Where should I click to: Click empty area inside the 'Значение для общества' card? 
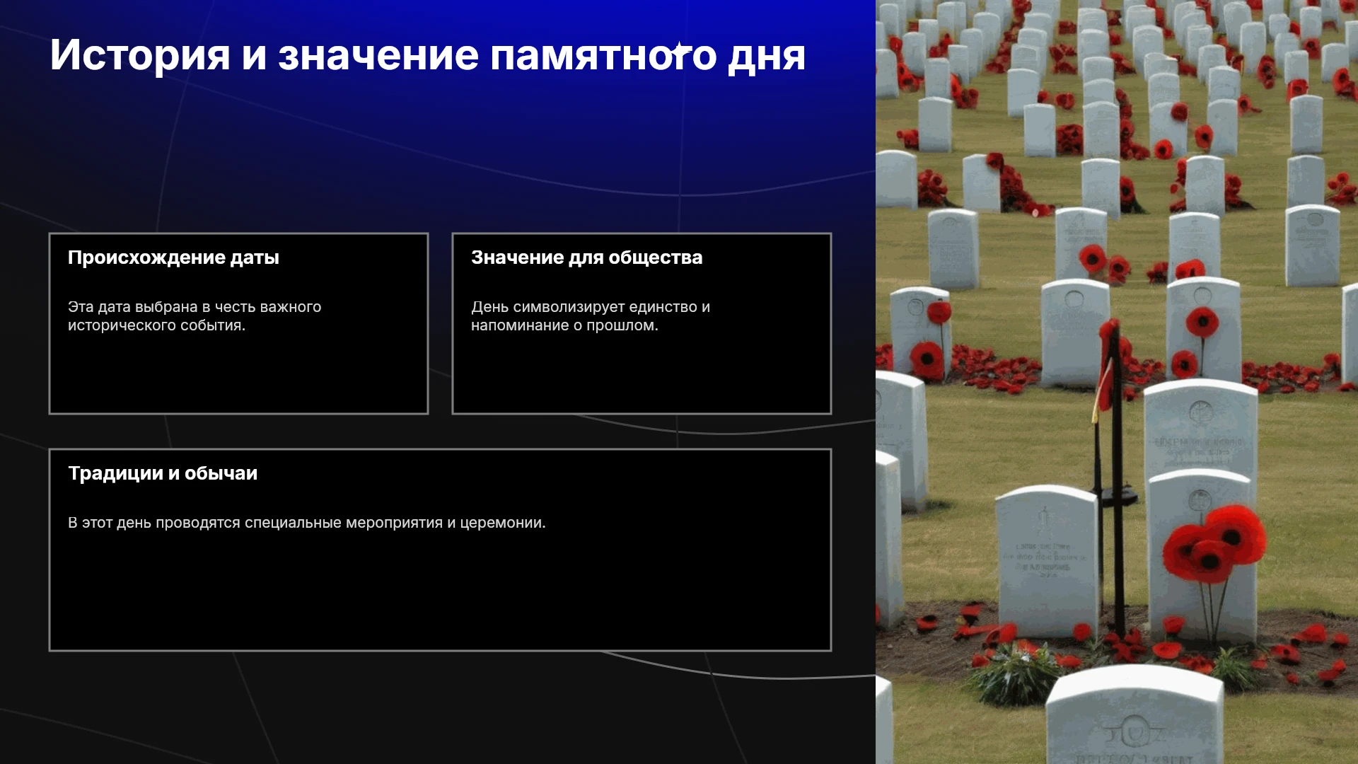click(642, 375)
